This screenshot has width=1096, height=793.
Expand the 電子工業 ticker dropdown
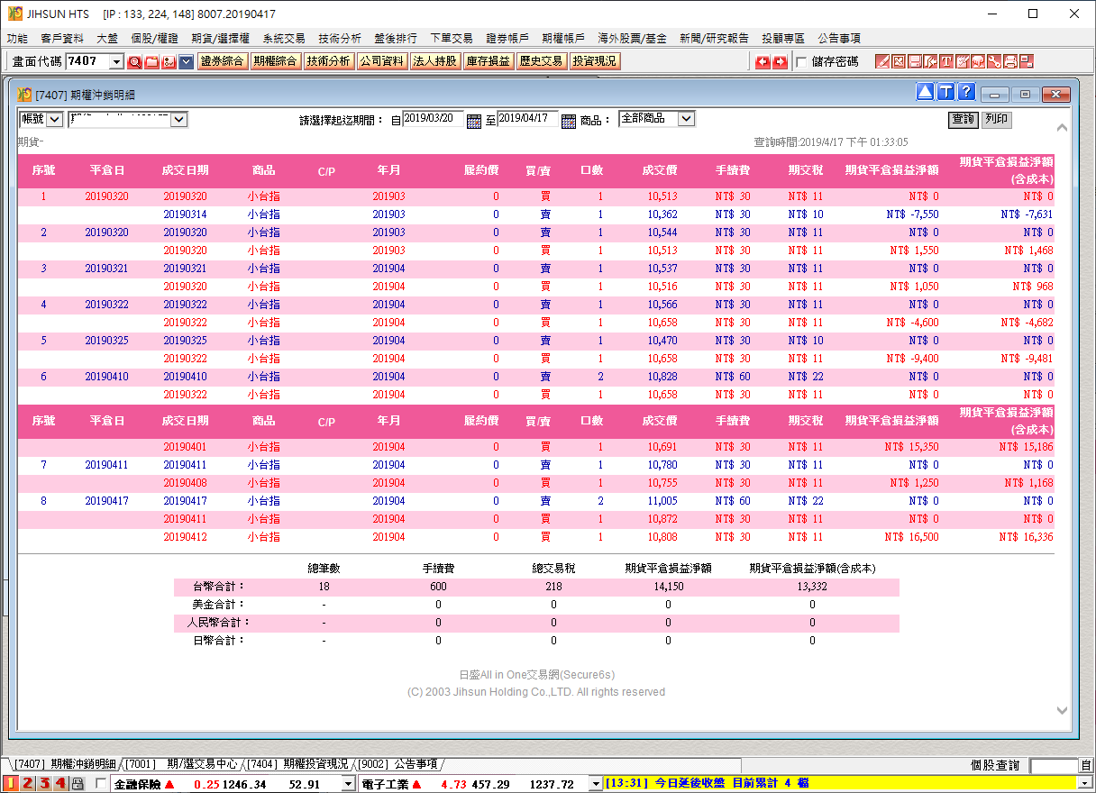(x=595, y=784)
